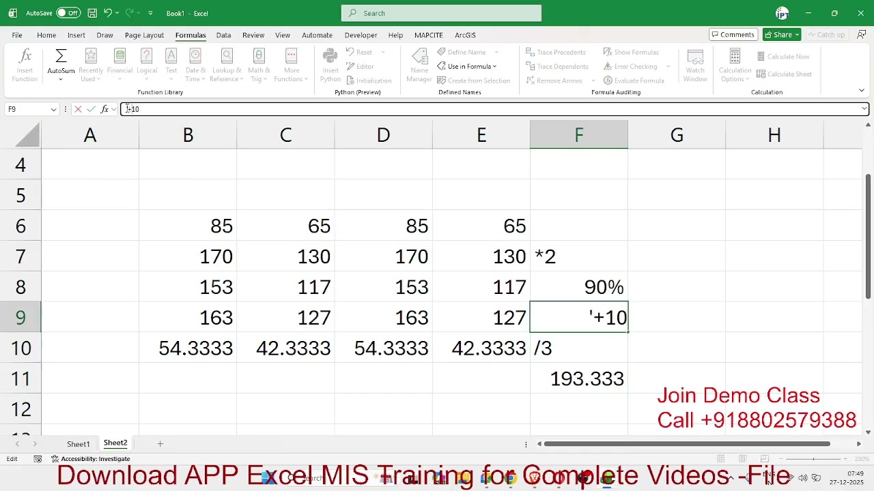874x491 pixels.
Task: Open the Watch Window
Action: click(x=695, y=65)
